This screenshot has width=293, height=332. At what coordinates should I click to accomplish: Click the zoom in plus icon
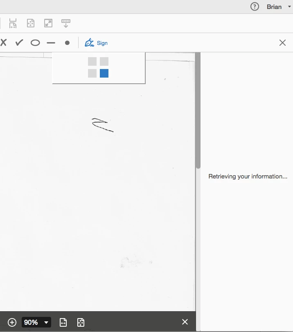pyautogui.click(x=12, y=323)
